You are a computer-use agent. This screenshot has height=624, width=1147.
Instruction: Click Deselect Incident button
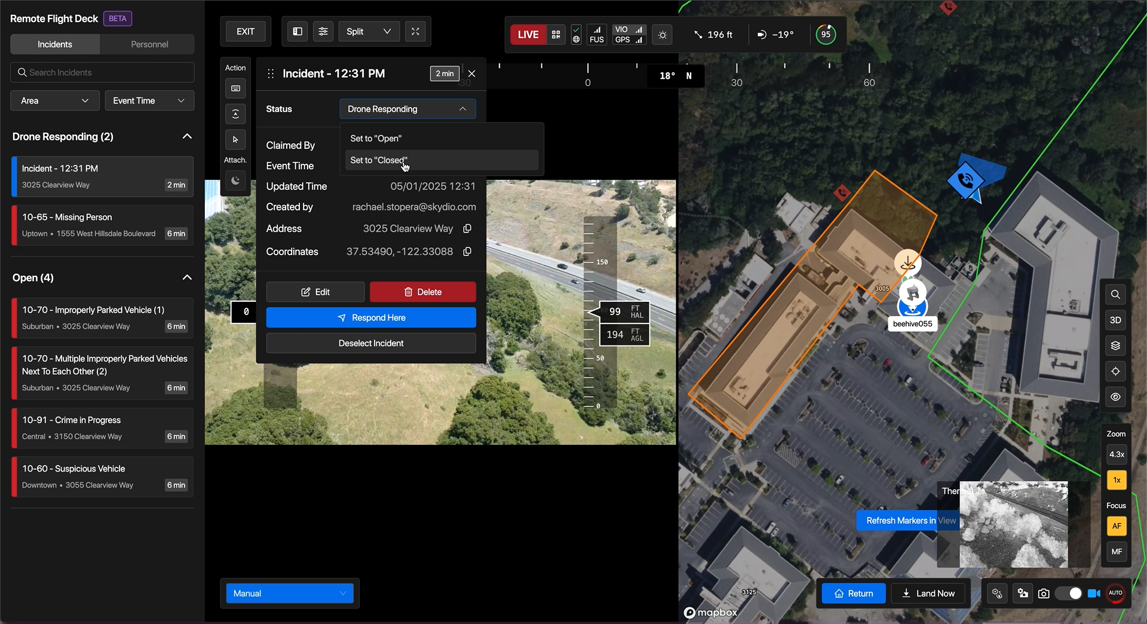pyautogui.click(x=371, y=343)
